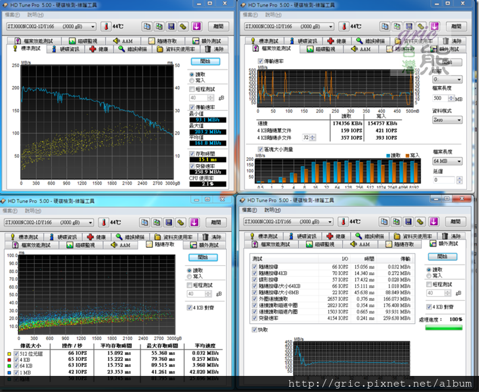Open options icon in benchmark window toolbar
The image size is (479, 392).
pos(183,27)
